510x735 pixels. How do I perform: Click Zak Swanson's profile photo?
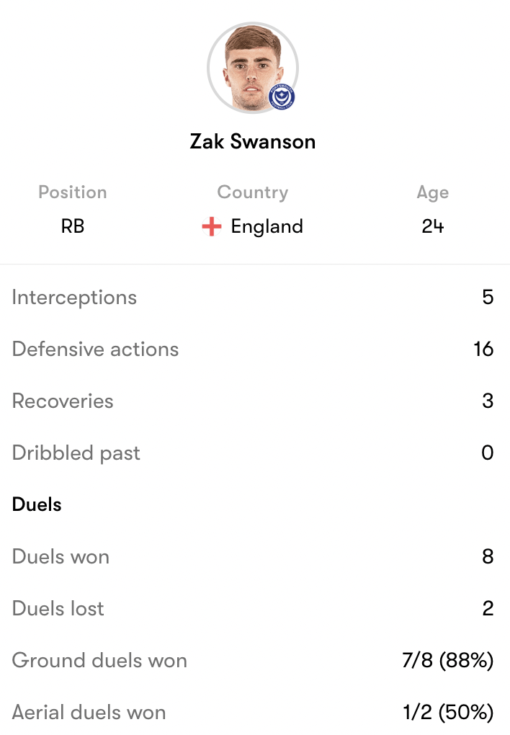click(x=253, y=68)
